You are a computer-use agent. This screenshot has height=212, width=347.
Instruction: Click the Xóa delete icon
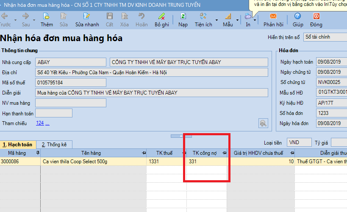tap(125, 16)
